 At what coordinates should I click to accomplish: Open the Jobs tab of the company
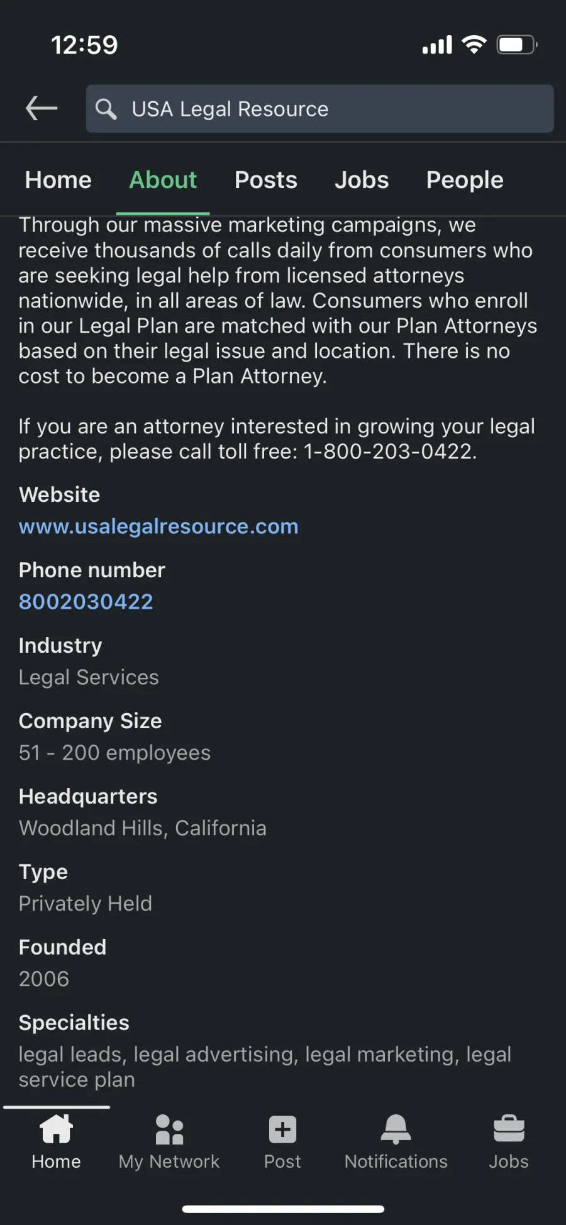(362, 180)
